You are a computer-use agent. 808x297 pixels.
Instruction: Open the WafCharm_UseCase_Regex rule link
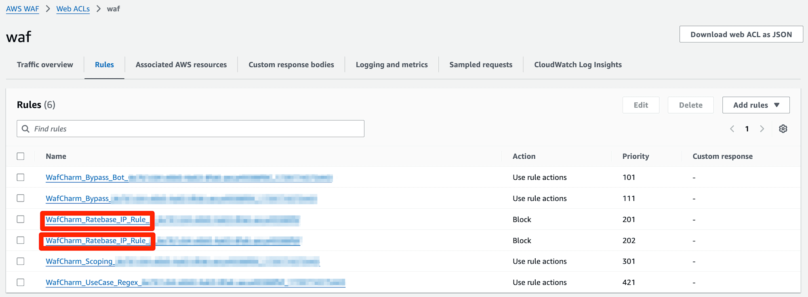click(196, 282)
